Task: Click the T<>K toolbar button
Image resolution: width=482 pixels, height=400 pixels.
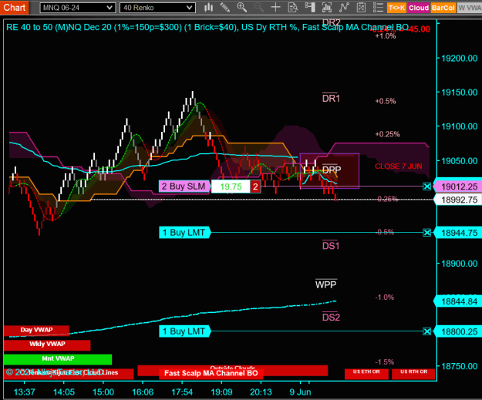Action: 396,8
